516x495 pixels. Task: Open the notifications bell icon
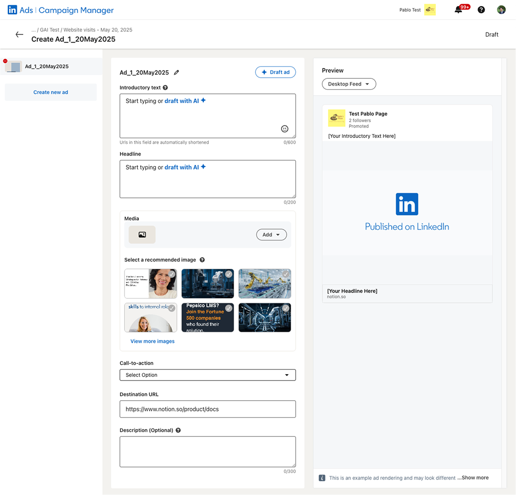pyautogui.click(x=458, y=10)
